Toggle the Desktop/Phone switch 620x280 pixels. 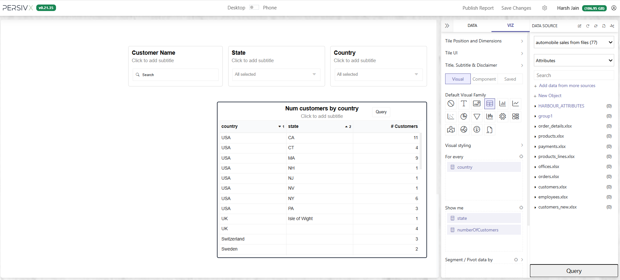(254, 7)
